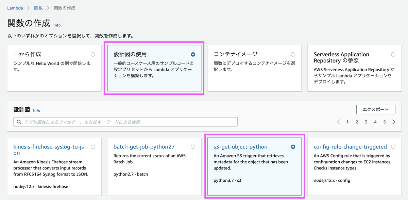408x200 pixels.
Task: Click the エクスポート button
Action: [x=375, y=109]
